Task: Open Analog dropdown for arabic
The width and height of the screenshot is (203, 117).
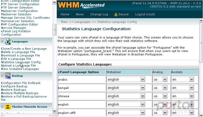Action: [160, 79]
